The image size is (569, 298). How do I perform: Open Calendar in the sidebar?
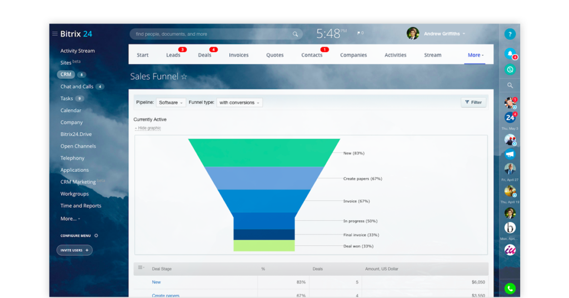point(71,110)
